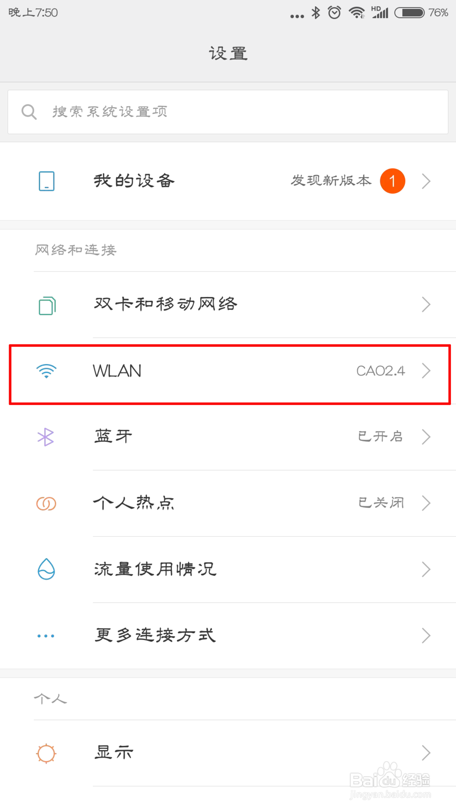
Task: Open the orange update notification badge
Action: click(393, 181)
